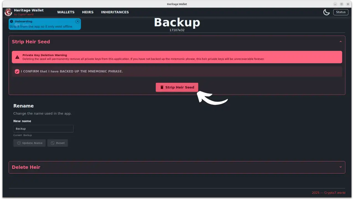Focus the New name input field

click(x=43, y=129)
